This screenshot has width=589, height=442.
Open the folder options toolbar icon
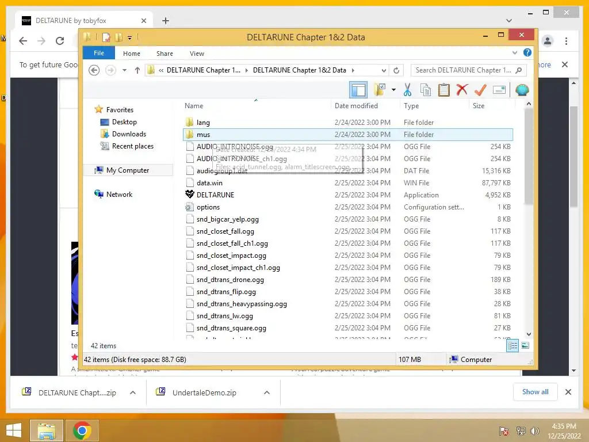pos(380,90)
